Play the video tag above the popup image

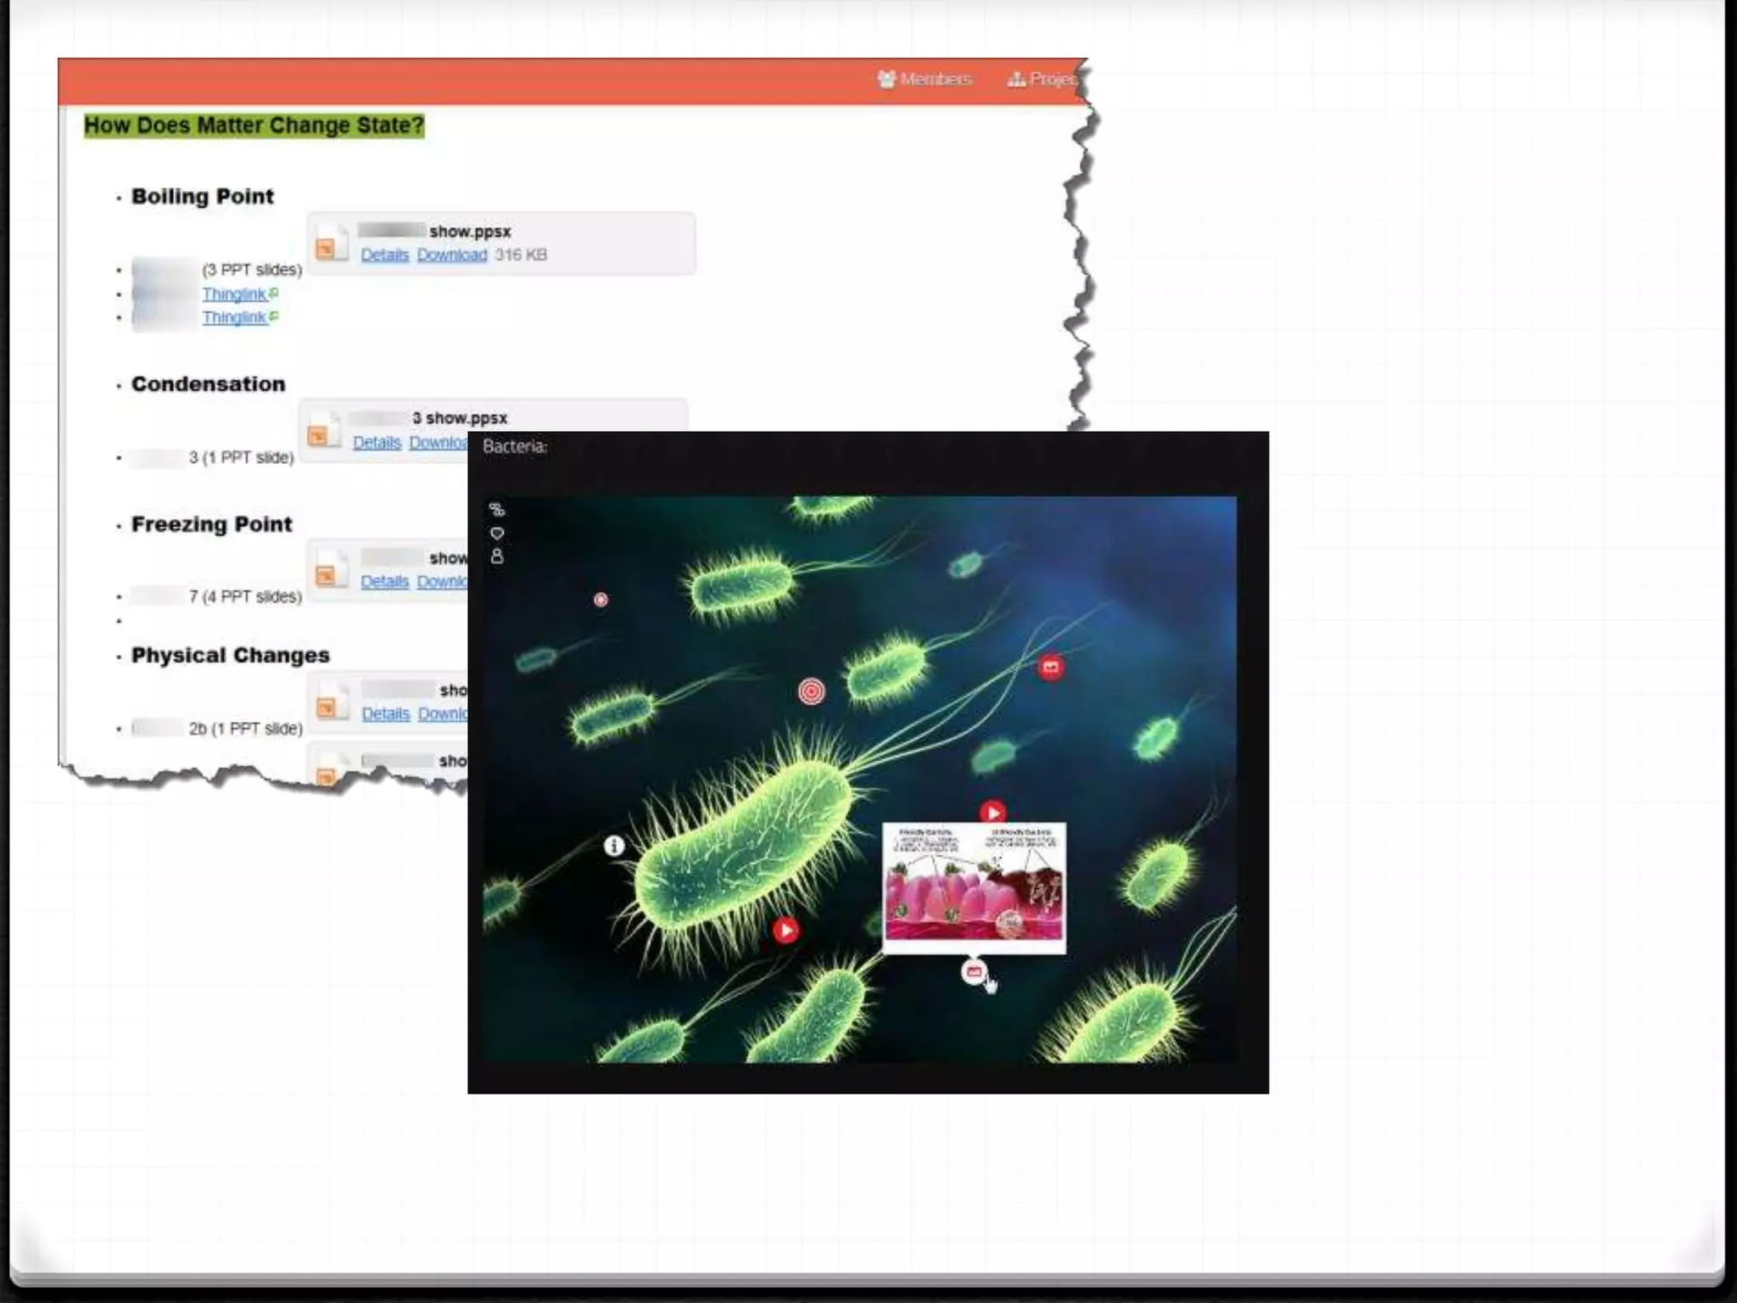[x=992, y=813]
